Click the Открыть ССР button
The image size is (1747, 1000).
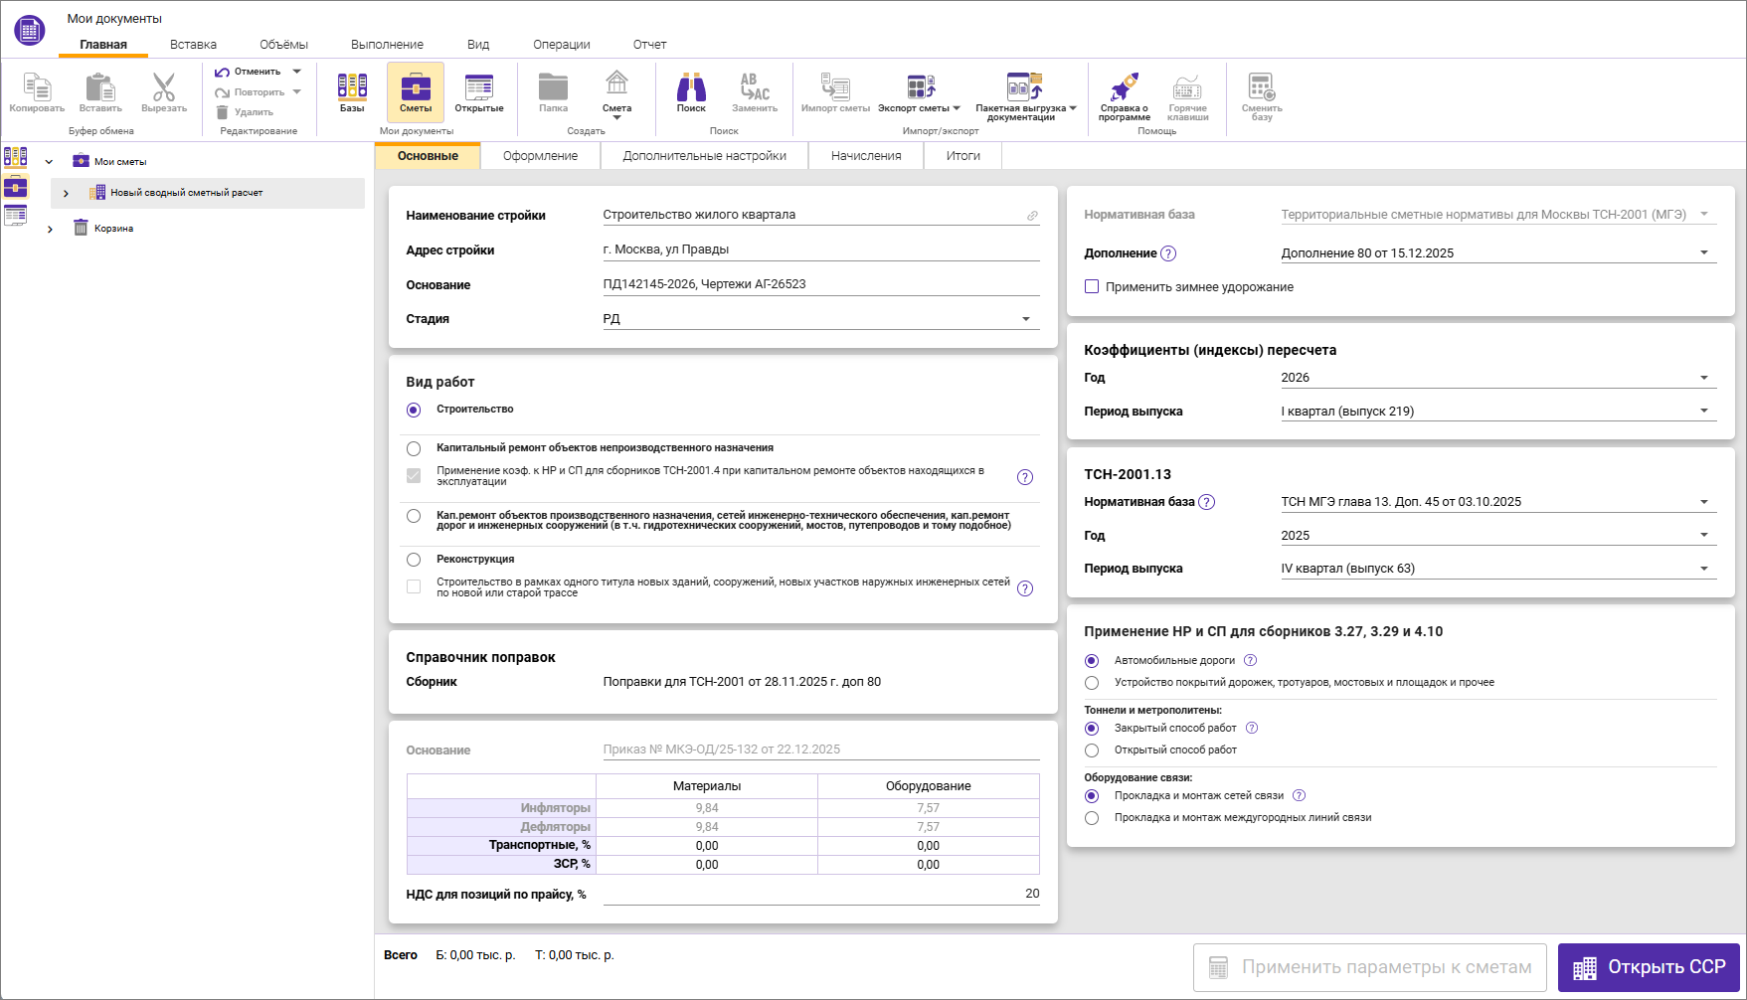tap(1648, 967)
